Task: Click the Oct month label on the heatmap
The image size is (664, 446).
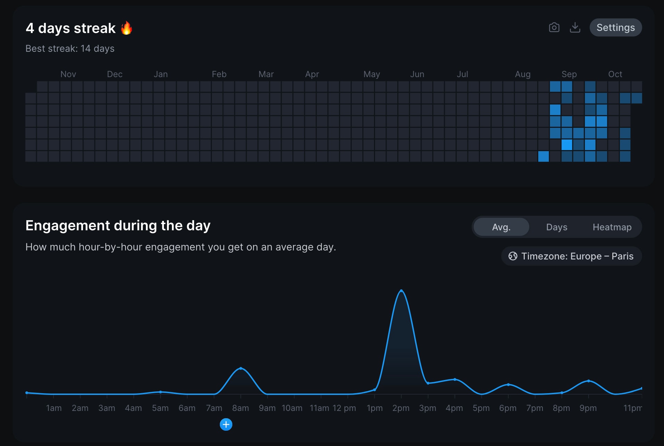Action: click(616, 74)
